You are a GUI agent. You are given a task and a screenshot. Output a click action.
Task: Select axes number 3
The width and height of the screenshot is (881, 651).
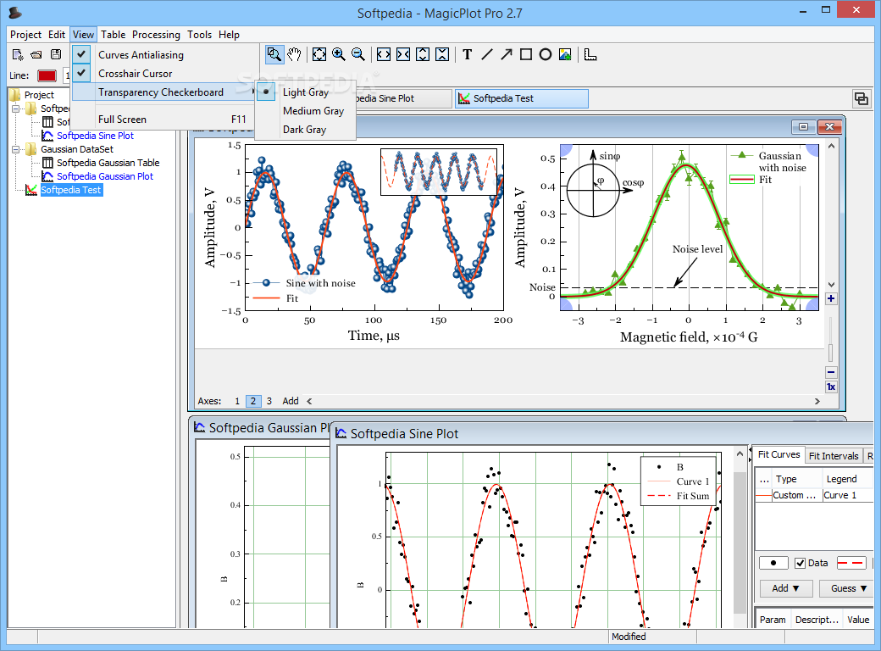(x=269, y=402)
